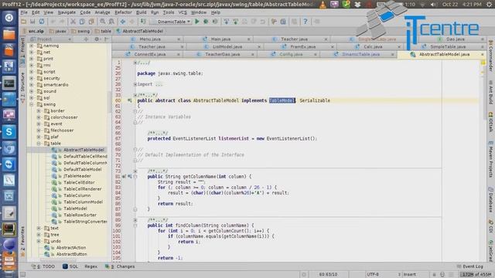Expand the folded header comment at line 1
Screen dimensions: 495x278
point(135,63)
